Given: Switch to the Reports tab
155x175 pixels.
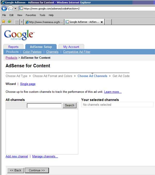Looking at the screenshot, I should (13, 47).
